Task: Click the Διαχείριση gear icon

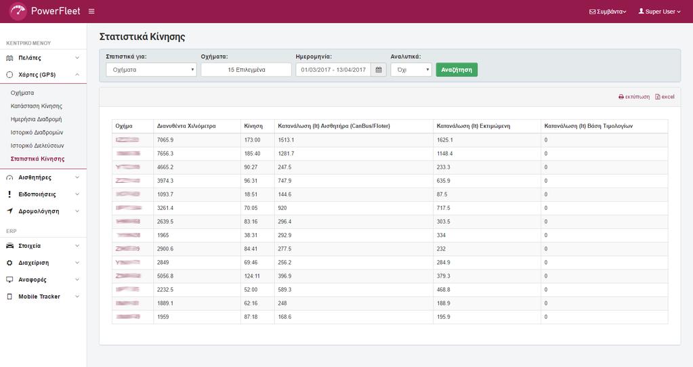Action: click(x=9, y=263)
